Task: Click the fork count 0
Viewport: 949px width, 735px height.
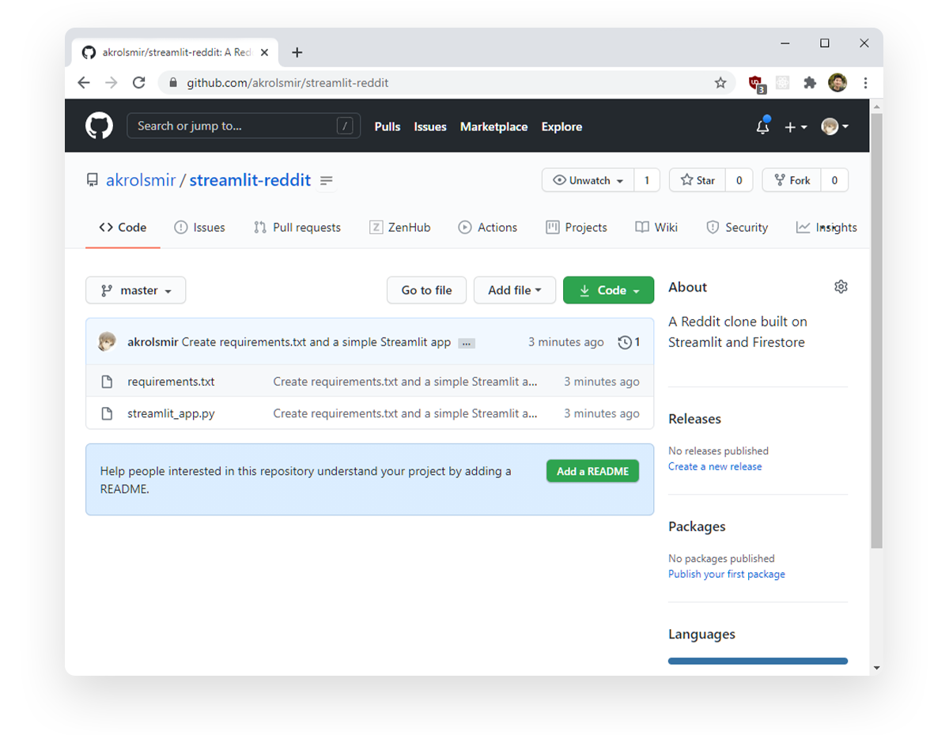Action: 834,180
